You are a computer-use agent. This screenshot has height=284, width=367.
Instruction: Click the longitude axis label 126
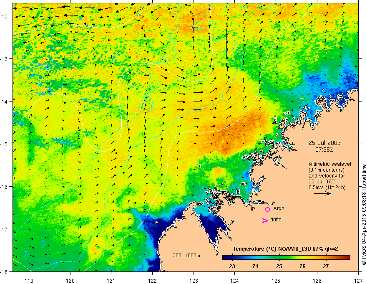tap(317, 281)
